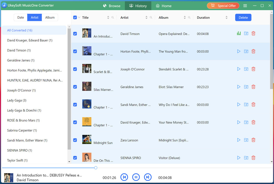This screenshot has height=184, width=274.
Task: Open folder for Sandi Mann track
Action: pos(246,104)
